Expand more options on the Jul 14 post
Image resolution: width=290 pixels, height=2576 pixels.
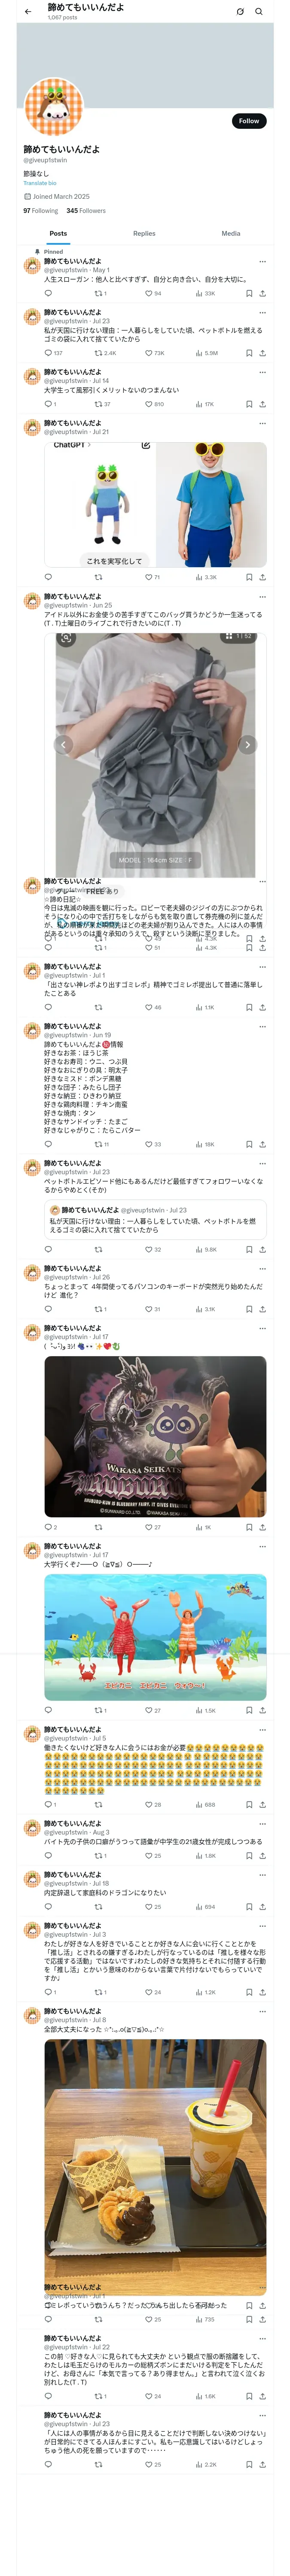(263, 372)
